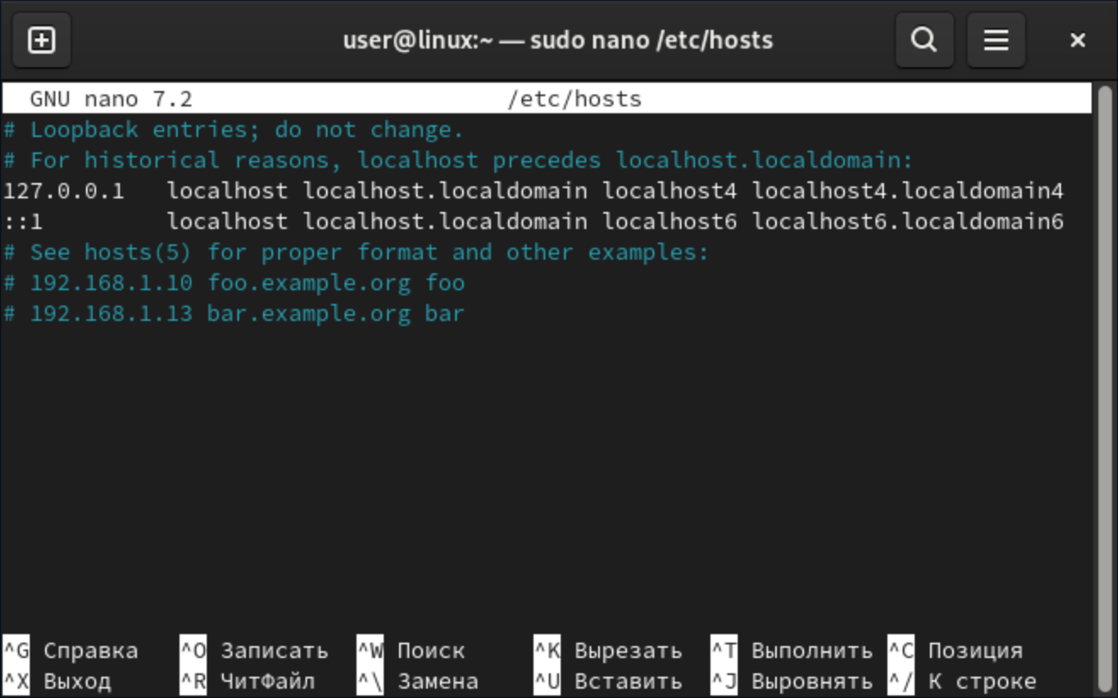Image resolution: width=1118 pixels, height=698 pixels.
Task: Click the ^O Записать shortcut
Action: (x=254, y=651)
